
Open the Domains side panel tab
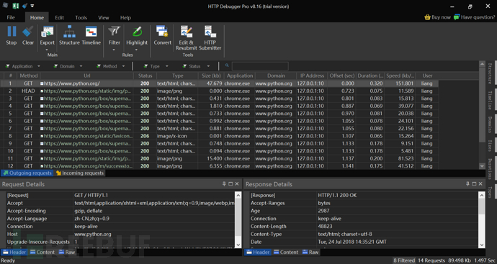(490, 124)
